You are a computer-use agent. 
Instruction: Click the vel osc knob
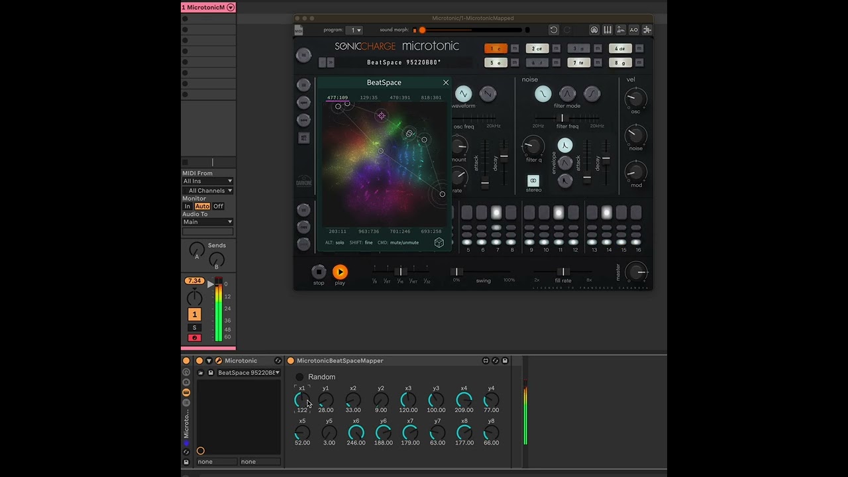point(635,99)
